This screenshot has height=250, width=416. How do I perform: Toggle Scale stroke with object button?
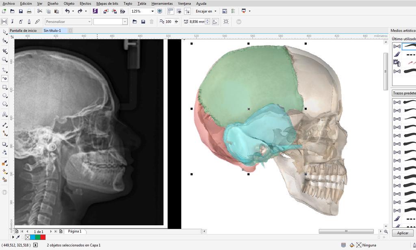click(x=215, y=22)
